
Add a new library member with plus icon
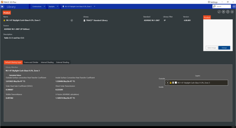(223, 12)
